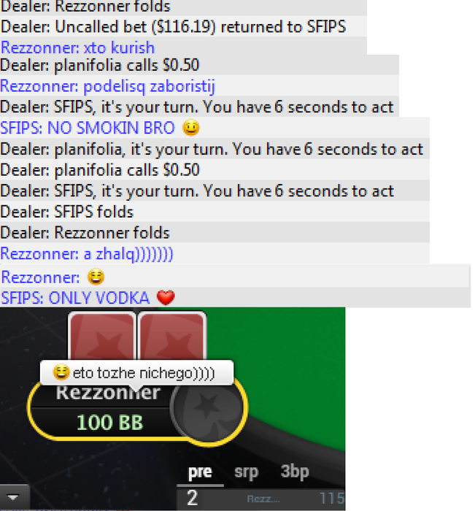The height and width of the screenshot is (511, 475).
Task: Switch to the 3bp tab
Action: click(295, 472)
